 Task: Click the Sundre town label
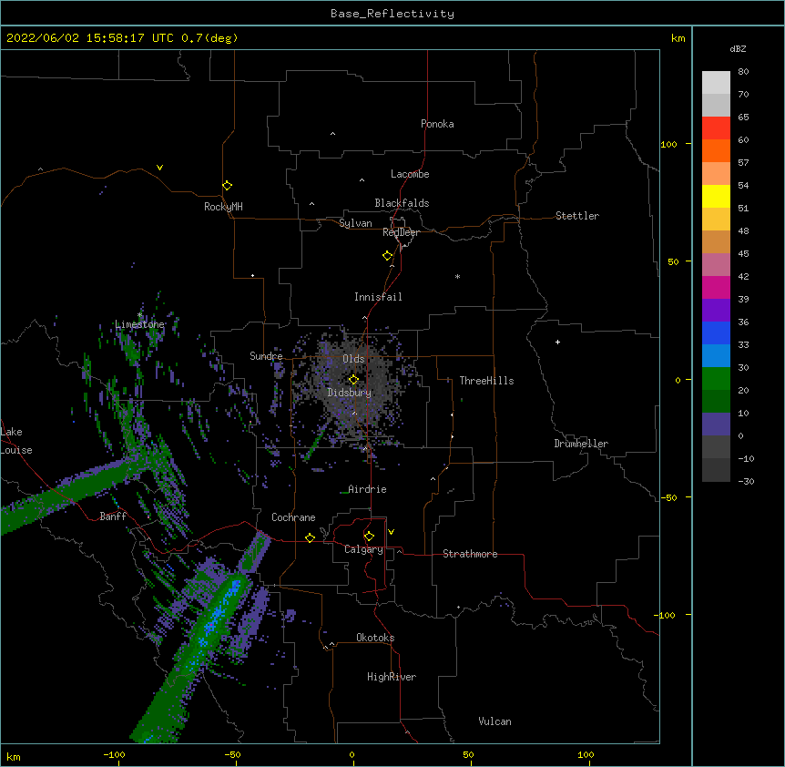pyautogui.click(x=266, y=356)
